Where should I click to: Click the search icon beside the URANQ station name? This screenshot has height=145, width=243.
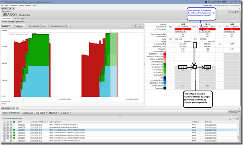click(16, 14)
